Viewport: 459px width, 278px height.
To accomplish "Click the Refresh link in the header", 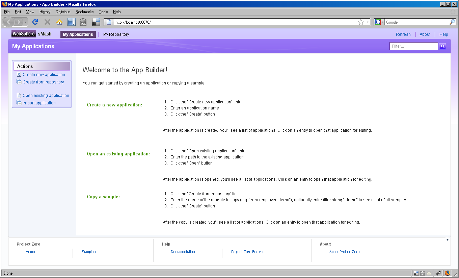I will (x=403, y=34).
